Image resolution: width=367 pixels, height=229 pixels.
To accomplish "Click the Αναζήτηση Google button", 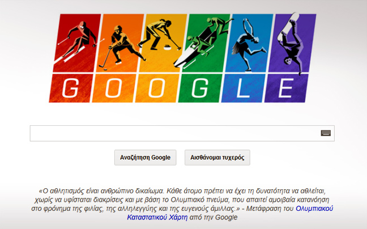I will pos(145,158).
